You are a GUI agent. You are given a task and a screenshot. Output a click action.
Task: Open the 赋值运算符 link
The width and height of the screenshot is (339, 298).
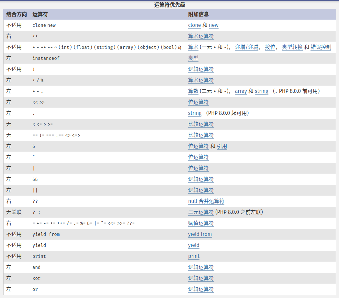(201, 223)
